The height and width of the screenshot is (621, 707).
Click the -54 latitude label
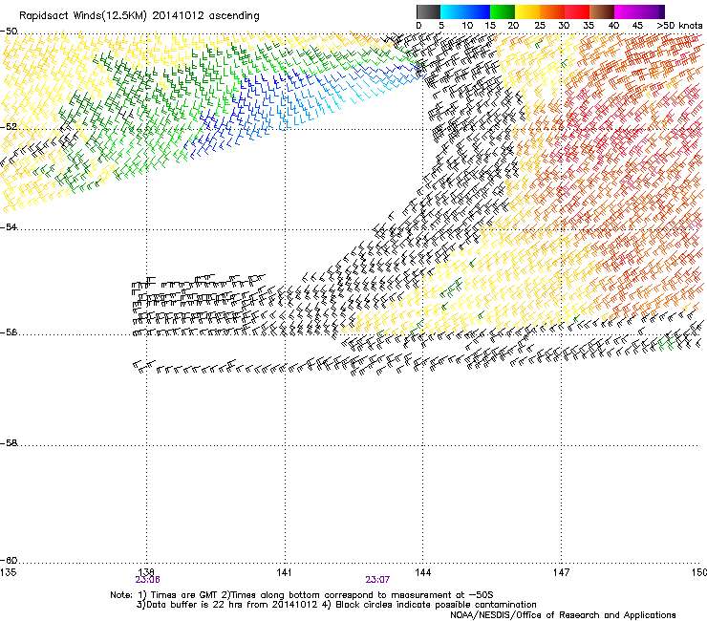[9, 226]
